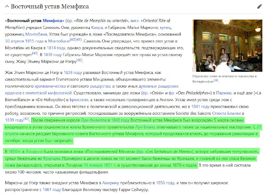Open the Монтобана link
Screen dimensions: 266x195
(36, 34)
